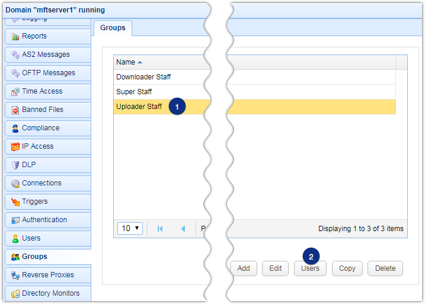The height and width of the screenshot is (304, 425).
Task: Click the Edit group button
Action: coord(276,268)
